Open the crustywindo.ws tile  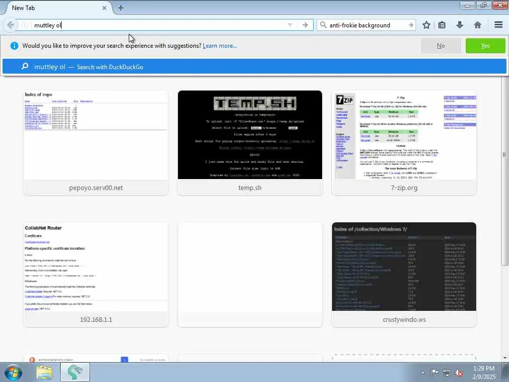[404, 275]
